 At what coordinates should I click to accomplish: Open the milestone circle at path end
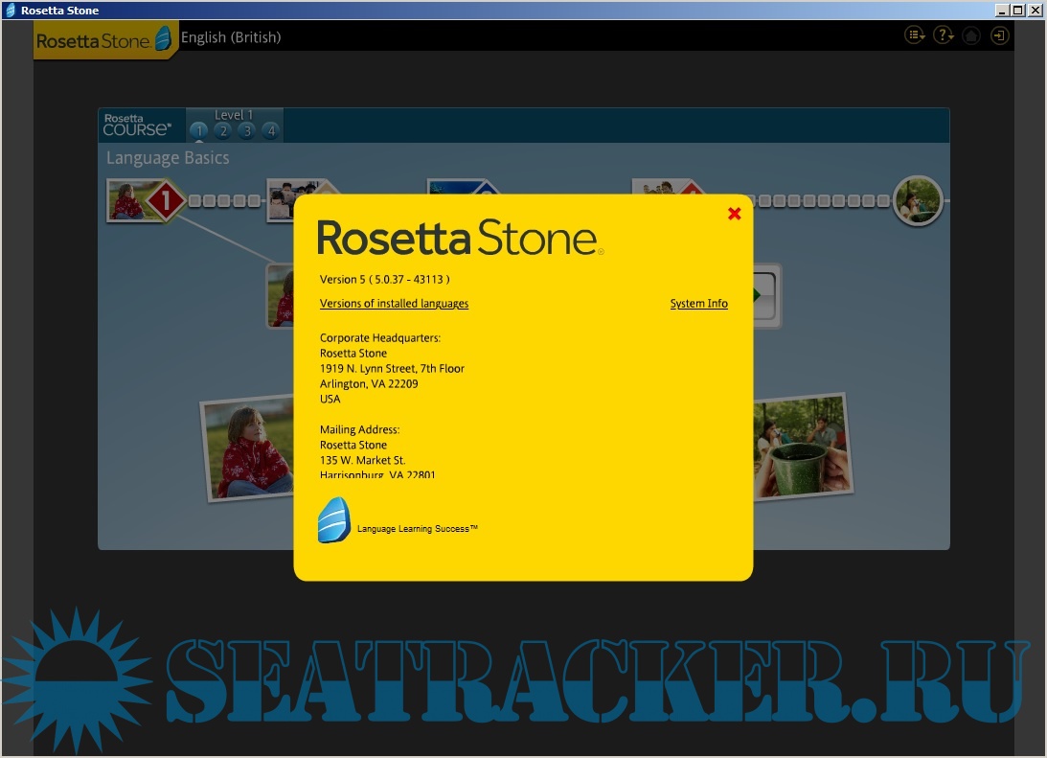click(918, 200)
